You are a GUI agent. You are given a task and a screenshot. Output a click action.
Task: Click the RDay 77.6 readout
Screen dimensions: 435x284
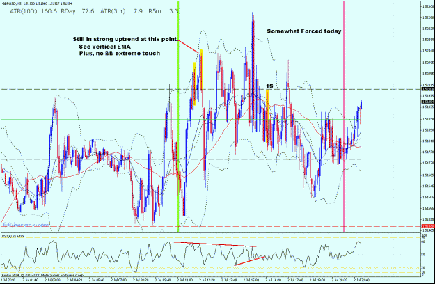click(x=77, y=11)
